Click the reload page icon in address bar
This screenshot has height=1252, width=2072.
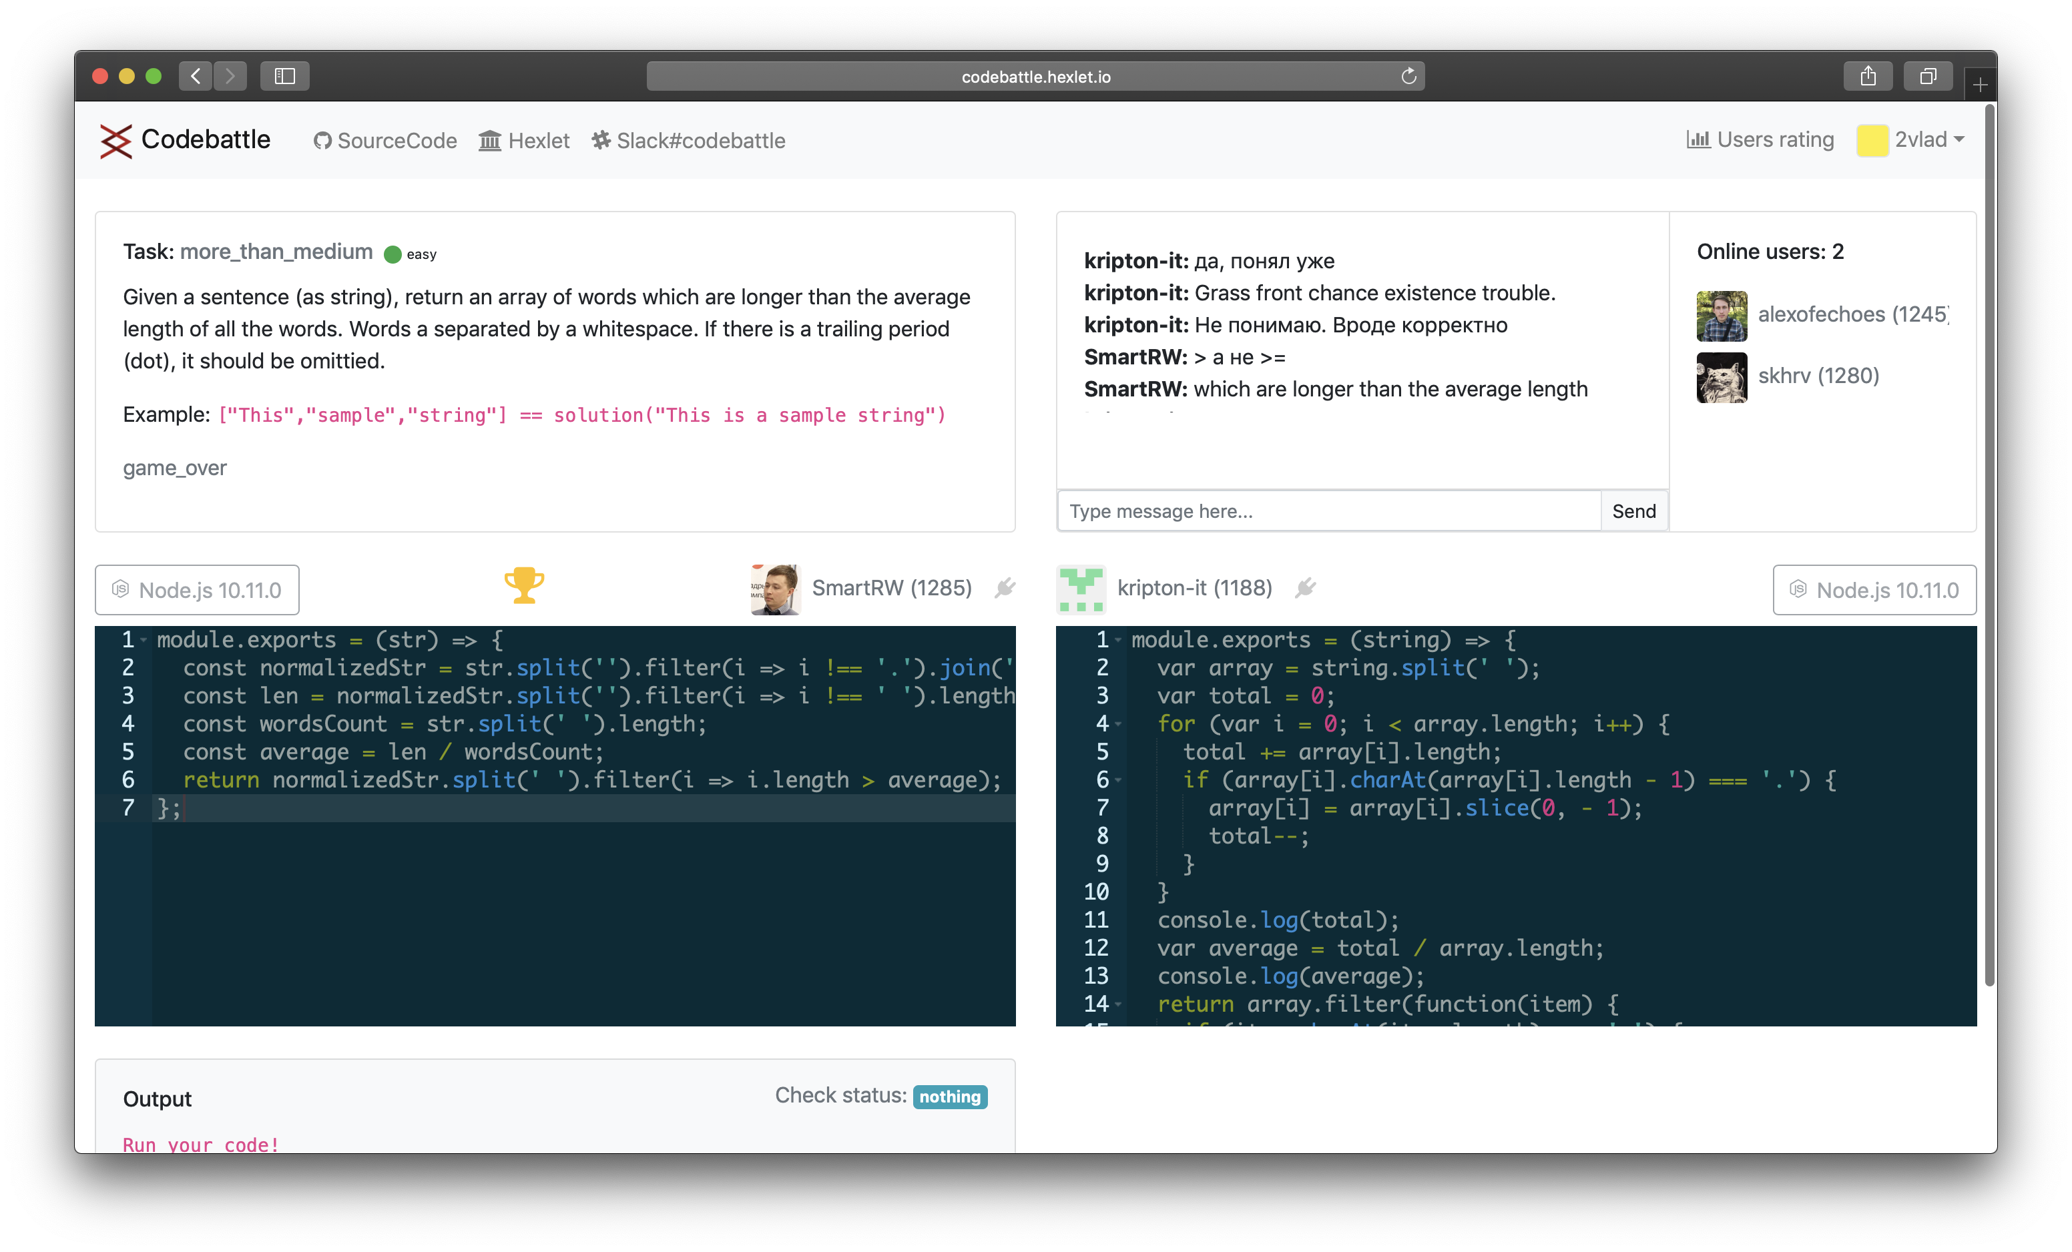(x=1408, y=77)
